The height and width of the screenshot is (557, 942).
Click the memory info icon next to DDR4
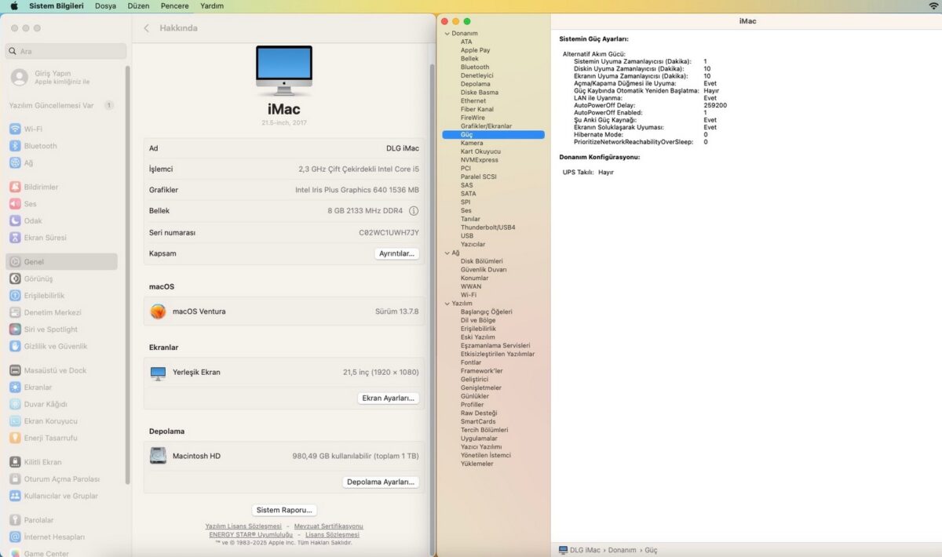[x=414, y=211]
